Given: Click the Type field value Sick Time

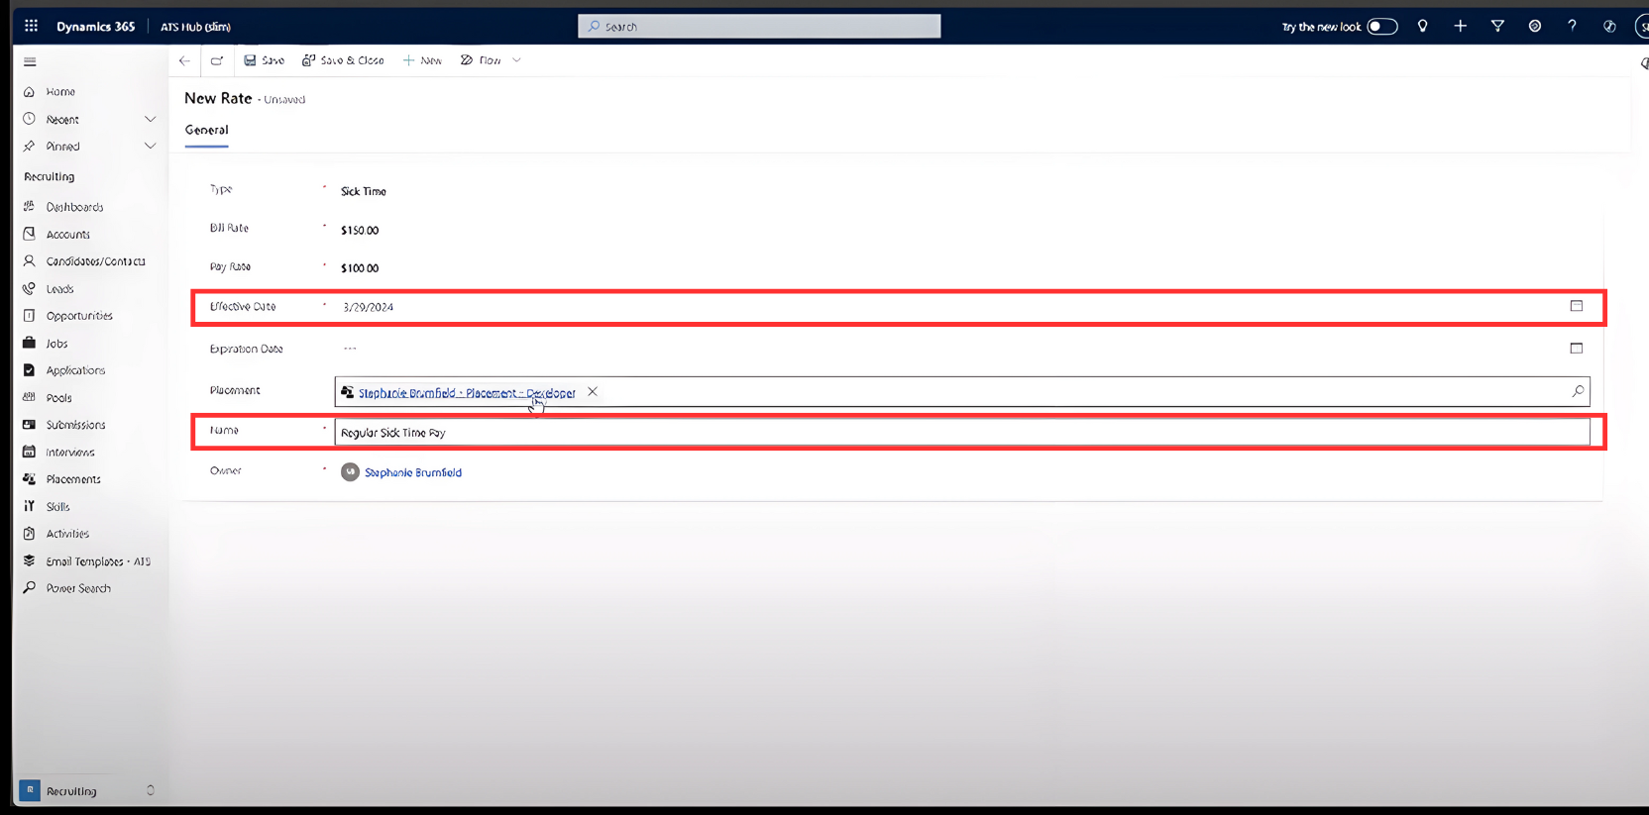Looking at the screenshot, I should tap(364, 191).
